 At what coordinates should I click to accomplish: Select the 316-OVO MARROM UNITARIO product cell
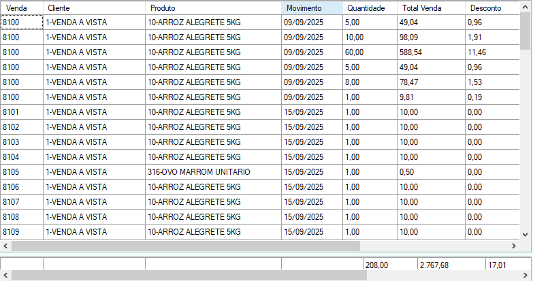213,172
